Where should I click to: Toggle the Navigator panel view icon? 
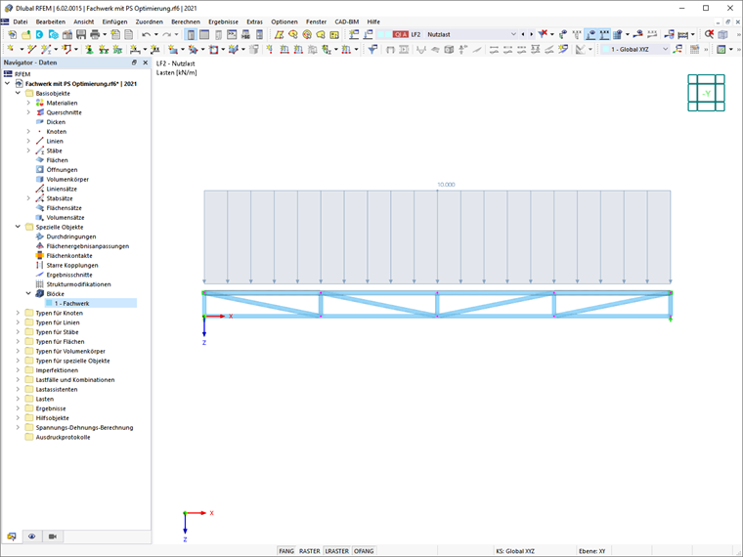coord(191,34)
